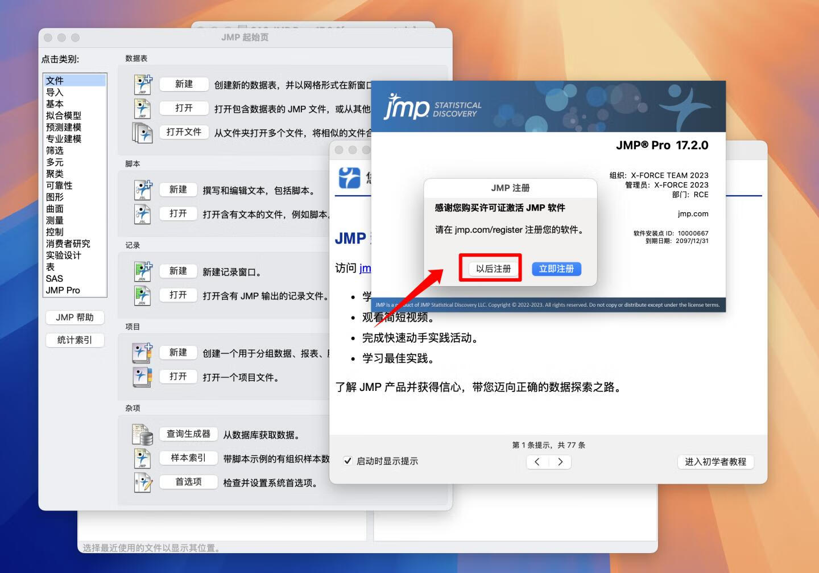Click the open project file icon
This screenshot has height=573, width=819.
[x=142, y=377]
